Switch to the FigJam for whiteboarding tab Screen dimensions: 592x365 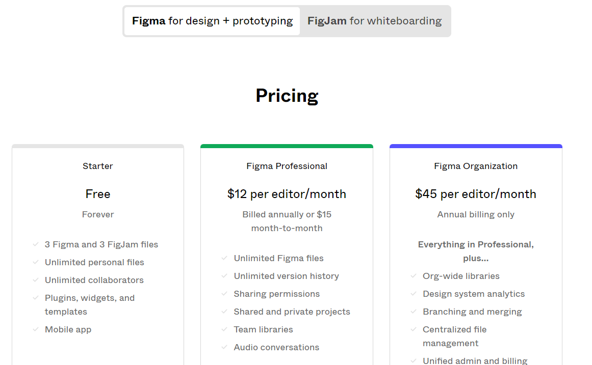tap(374, 21)
